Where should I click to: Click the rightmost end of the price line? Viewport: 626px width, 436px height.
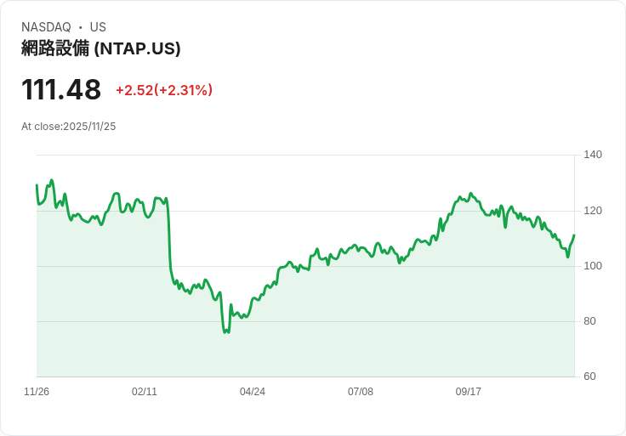574,235
